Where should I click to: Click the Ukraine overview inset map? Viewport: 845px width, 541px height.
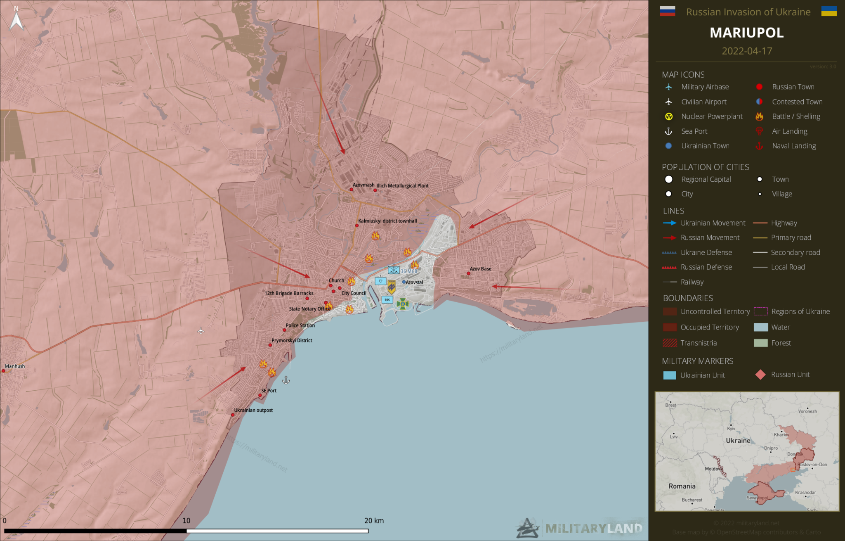(747, 451)
